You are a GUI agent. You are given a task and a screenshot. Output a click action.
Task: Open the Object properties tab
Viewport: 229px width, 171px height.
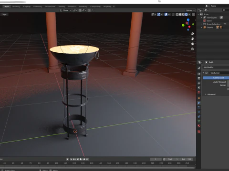(199, 98)
